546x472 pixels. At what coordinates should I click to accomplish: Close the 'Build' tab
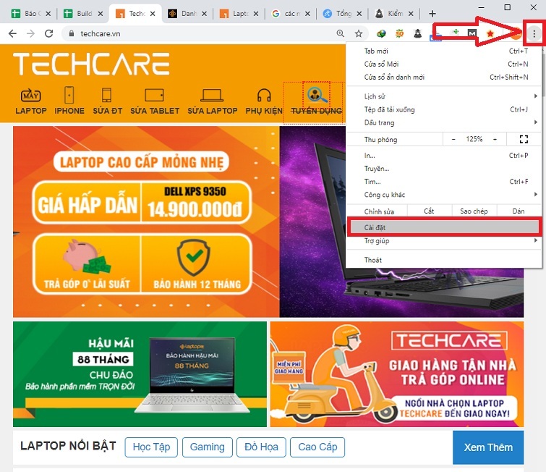pyautogui.click(x=101, y=14)
